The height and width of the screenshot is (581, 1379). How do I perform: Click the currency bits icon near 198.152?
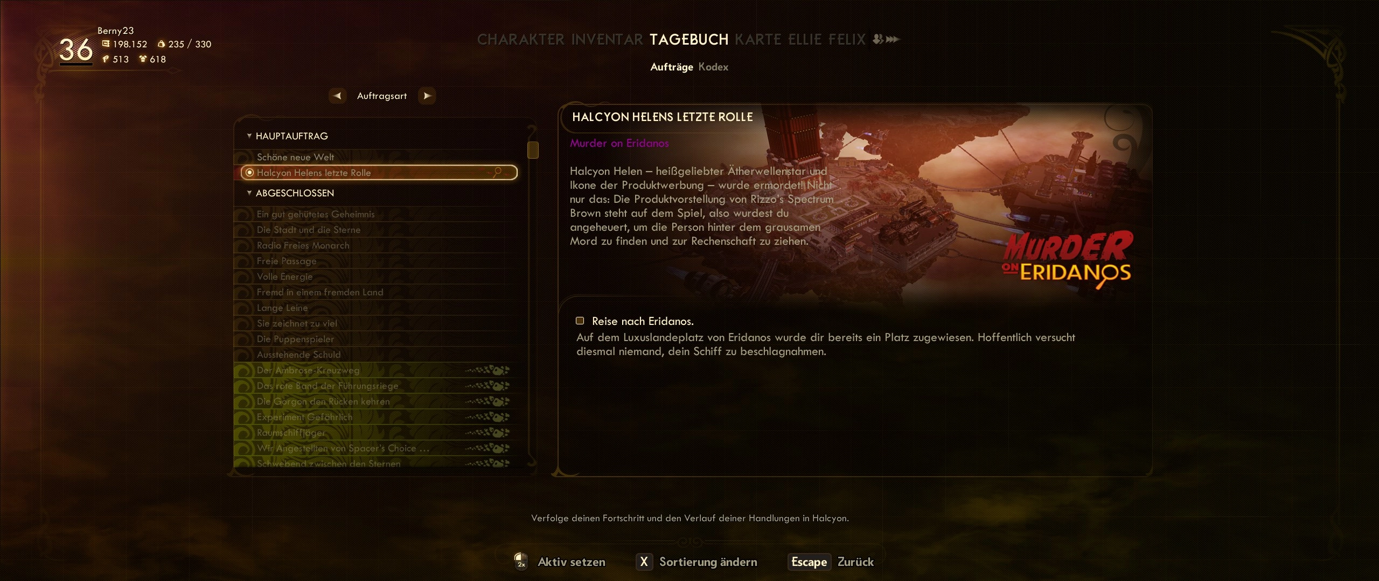(106, 44)
